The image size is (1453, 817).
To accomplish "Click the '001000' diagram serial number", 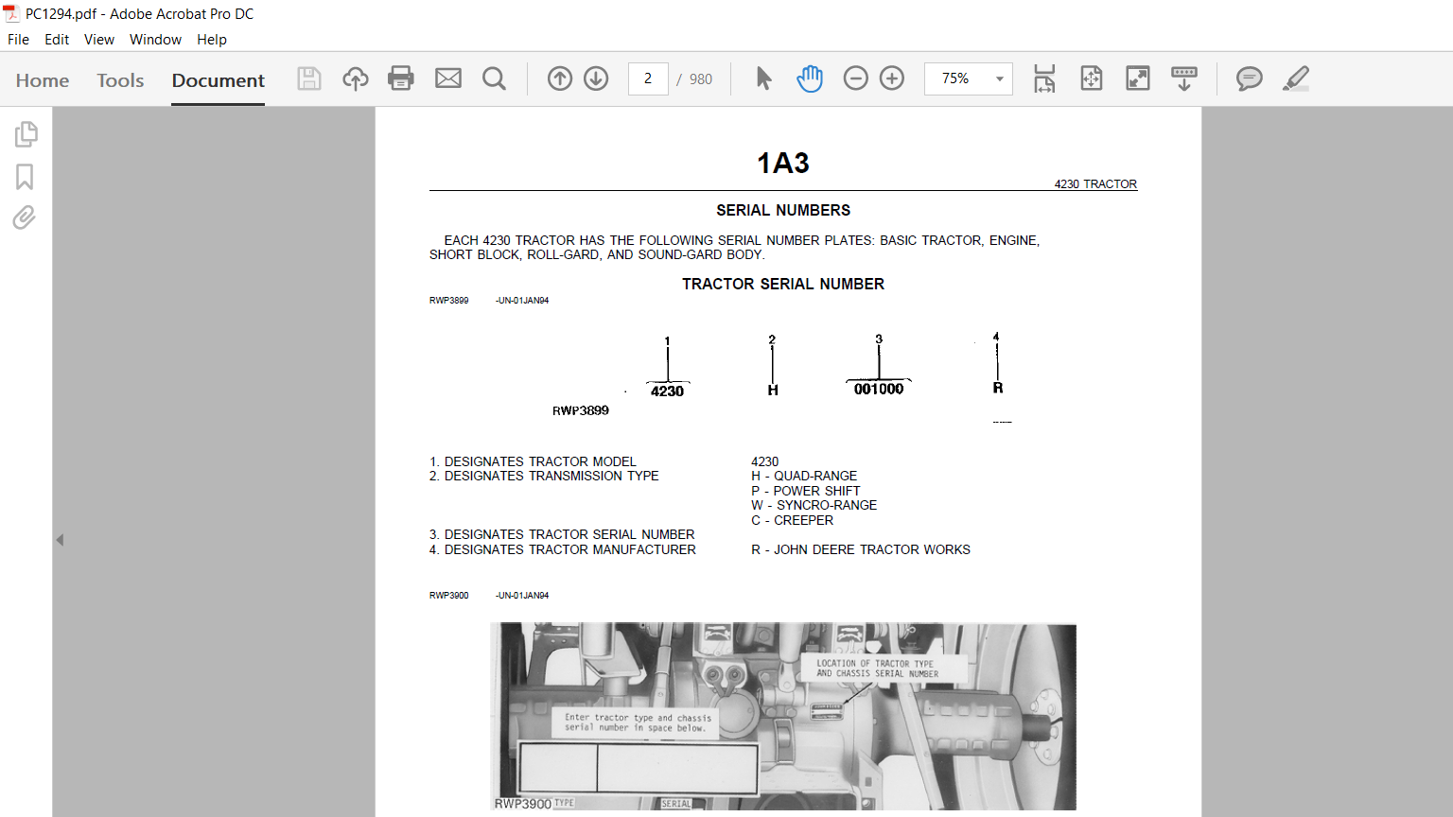I will [879, 389].
